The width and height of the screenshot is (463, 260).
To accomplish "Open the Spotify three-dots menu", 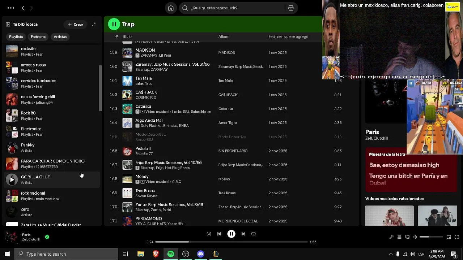I will (11, 8).
